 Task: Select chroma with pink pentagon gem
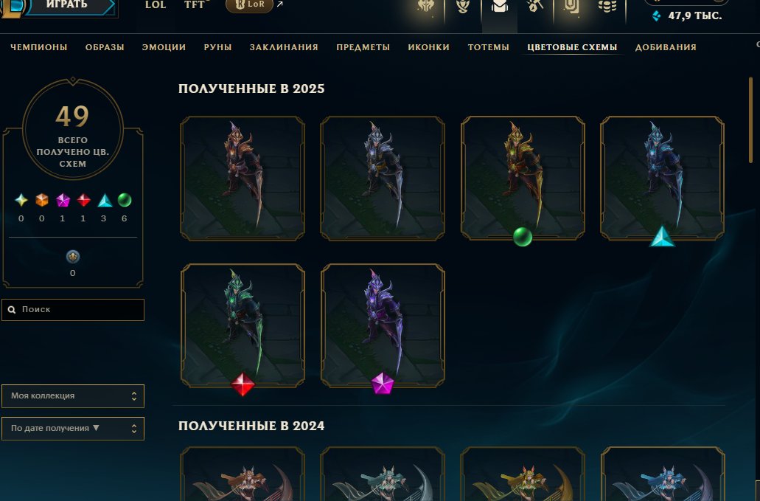[x=383, y=325]
